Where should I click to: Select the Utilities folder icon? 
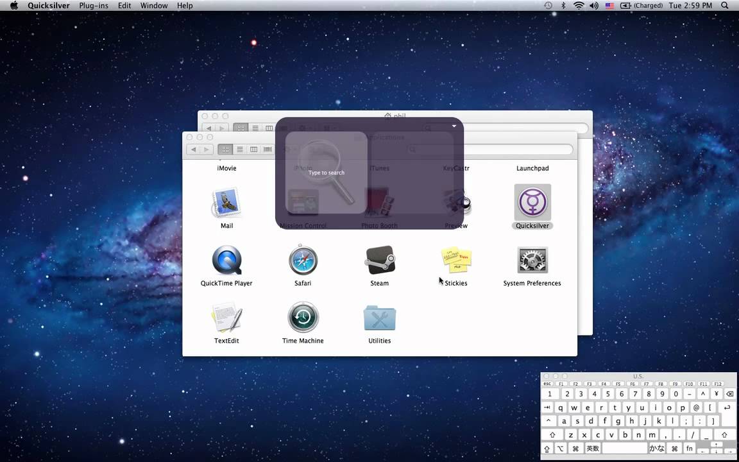pos(380,318)
